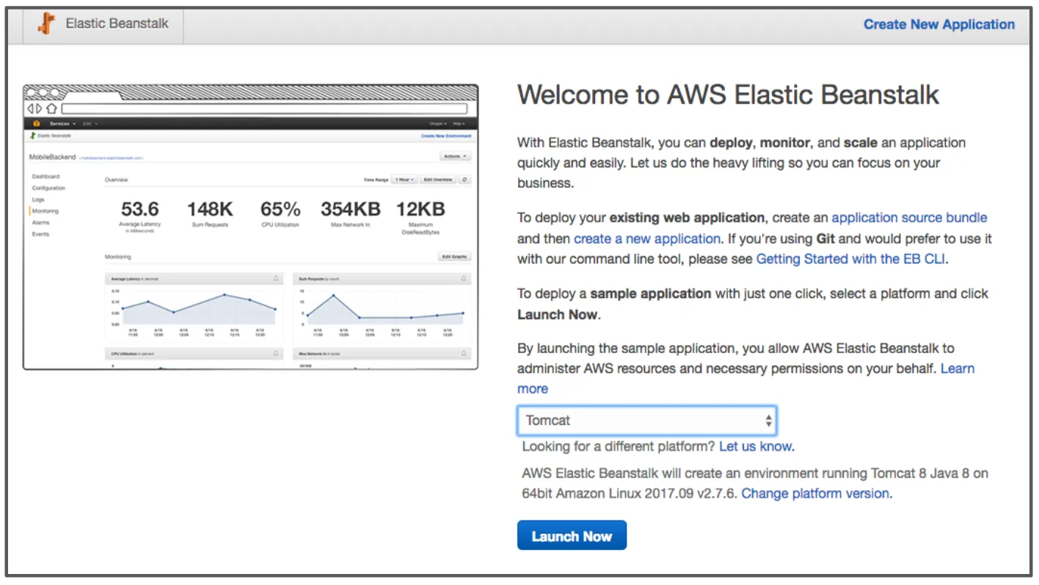Click the refresh icon beside Edit Overview

(x=464, y=179)
